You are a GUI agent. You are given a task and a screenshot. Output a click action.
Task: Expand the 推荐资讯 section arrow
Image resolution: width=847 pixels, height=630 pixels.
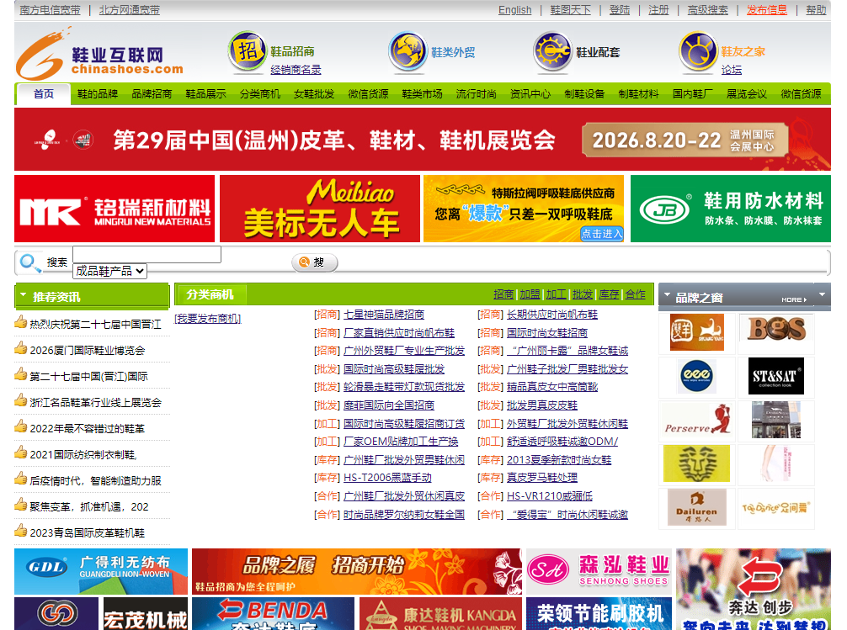(x=24, y=295)
